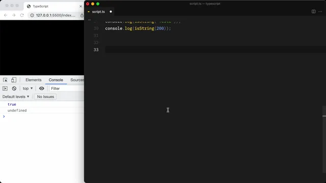The image size is (326, 183).
Task: Toggle the device toolbar icon
Action: point(14,80)
